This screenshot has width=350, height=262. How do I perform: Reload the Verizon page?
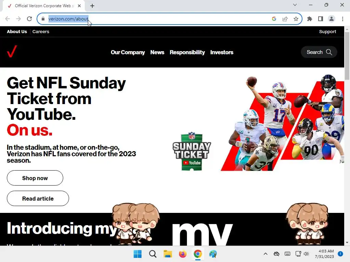point(29,19)
